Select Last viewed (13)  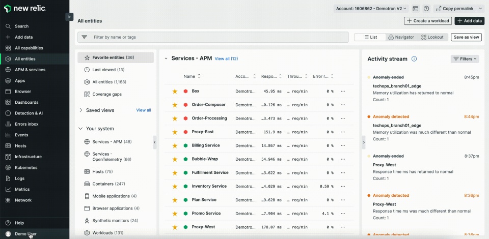tap(116, 70)
